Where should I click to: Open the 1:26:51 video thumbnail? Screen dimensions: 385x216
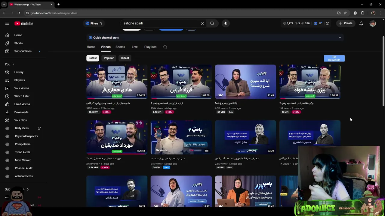[x=117, y=137]
